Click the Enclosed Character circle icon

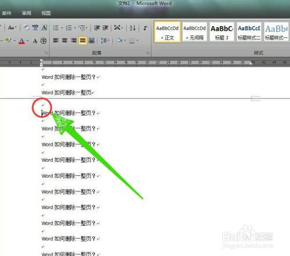43,41
